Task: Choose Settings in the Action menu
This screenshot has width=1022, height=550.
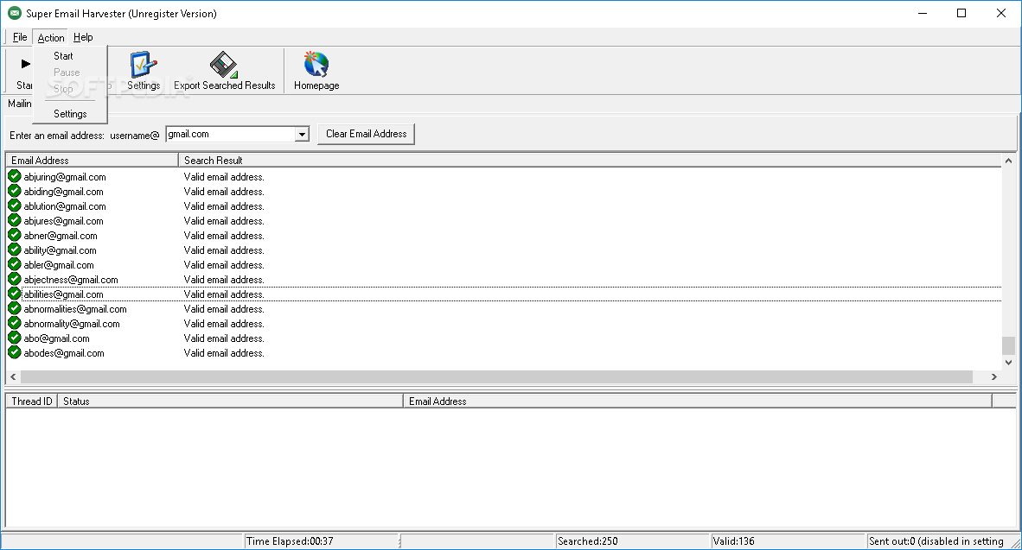Action: point(70,113)
